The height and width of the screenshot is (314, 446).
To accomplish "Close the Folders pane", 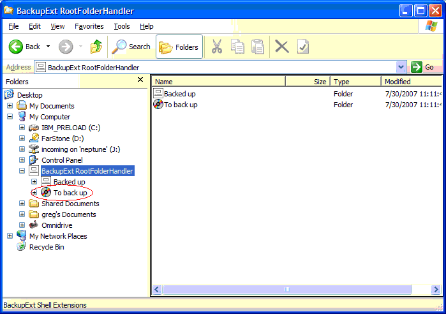I will coord(140,79).
